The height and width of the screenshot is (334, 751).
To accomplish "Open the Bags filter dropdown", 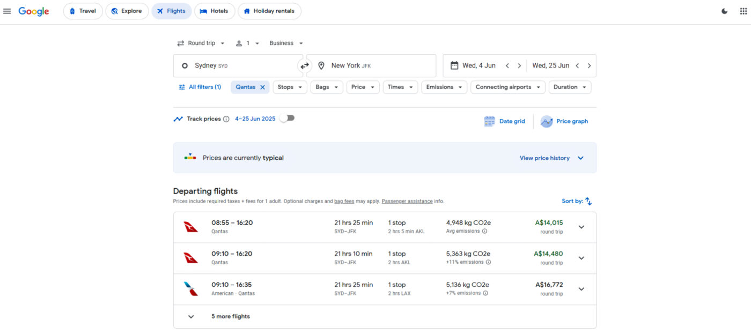I will coord(327,87).
